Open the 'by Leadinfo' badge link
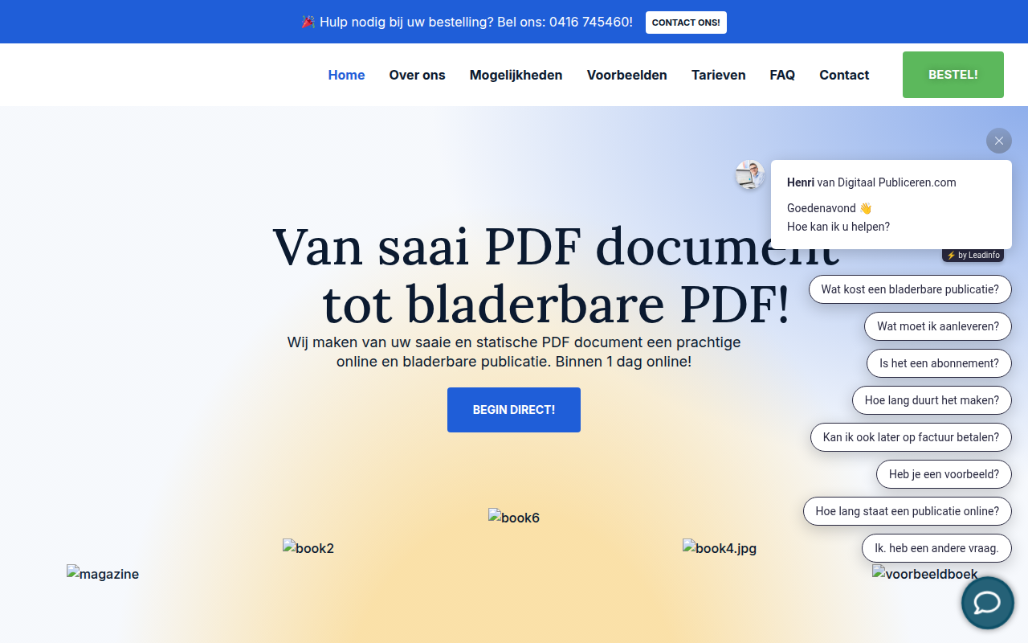Screen dimensions: 1028x643 973,255
